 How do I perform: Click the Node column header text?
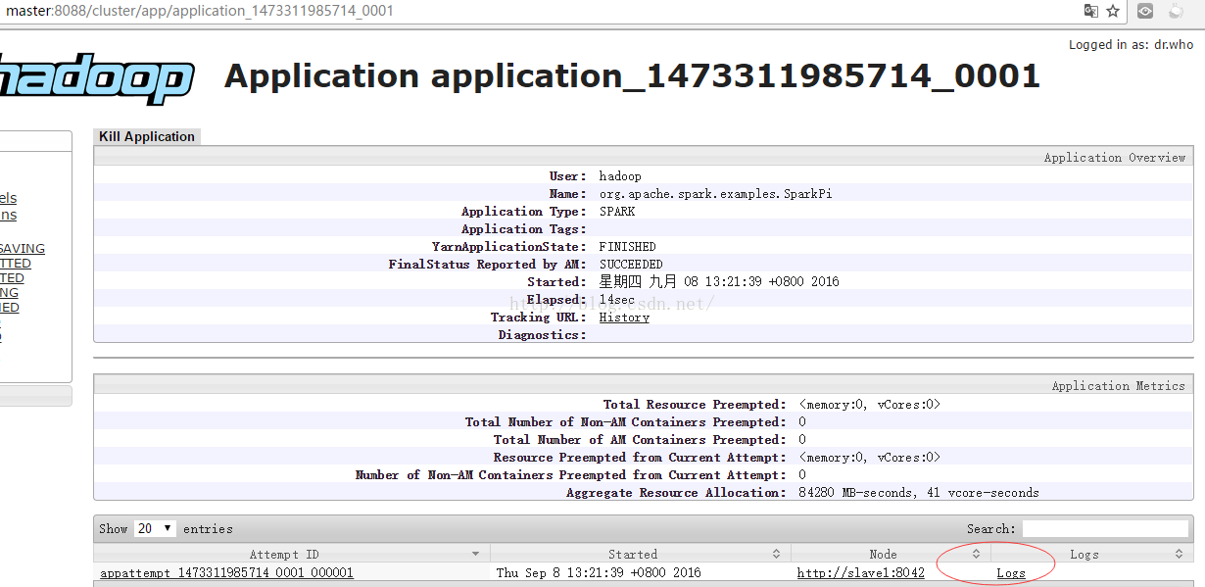tap(883, 555)
